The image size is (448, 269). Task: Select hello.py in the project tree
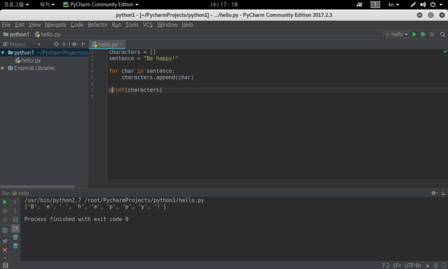[x=28, y=60]
